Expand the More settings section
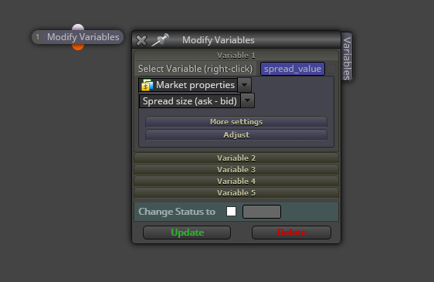 [236, 122]
